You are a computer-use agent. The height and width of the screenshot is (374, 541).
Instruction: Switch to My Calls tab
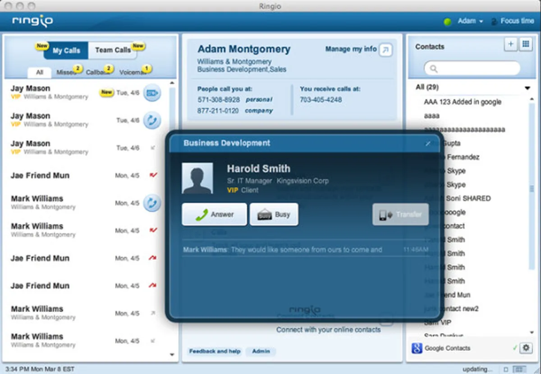coord(66,50)
